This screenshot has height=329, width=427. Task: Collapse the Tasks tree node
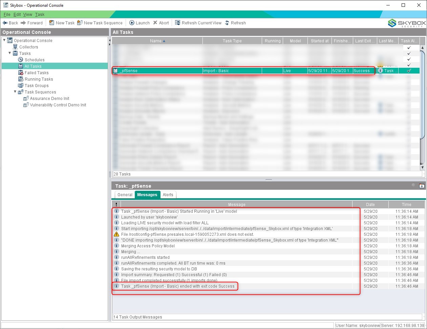(x=10, y=53)
